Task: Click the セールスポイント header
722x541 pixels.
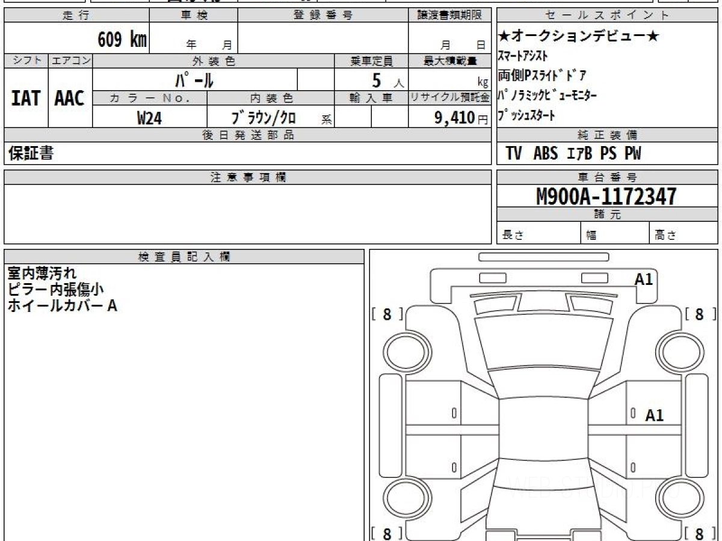Action: (x=607, y=16)
